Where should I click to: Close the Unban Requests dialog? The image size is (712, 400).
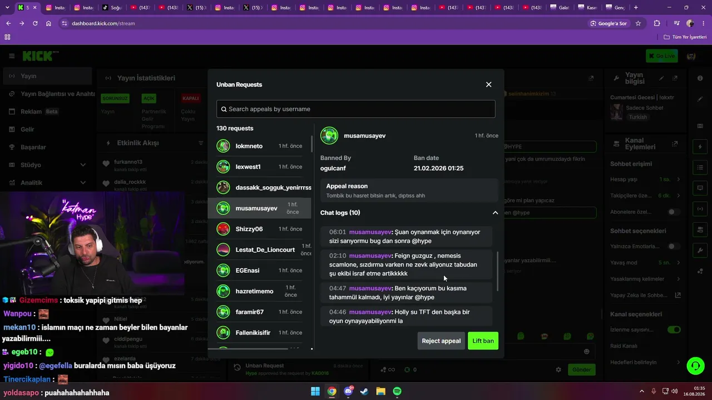(x=488, y=84)
